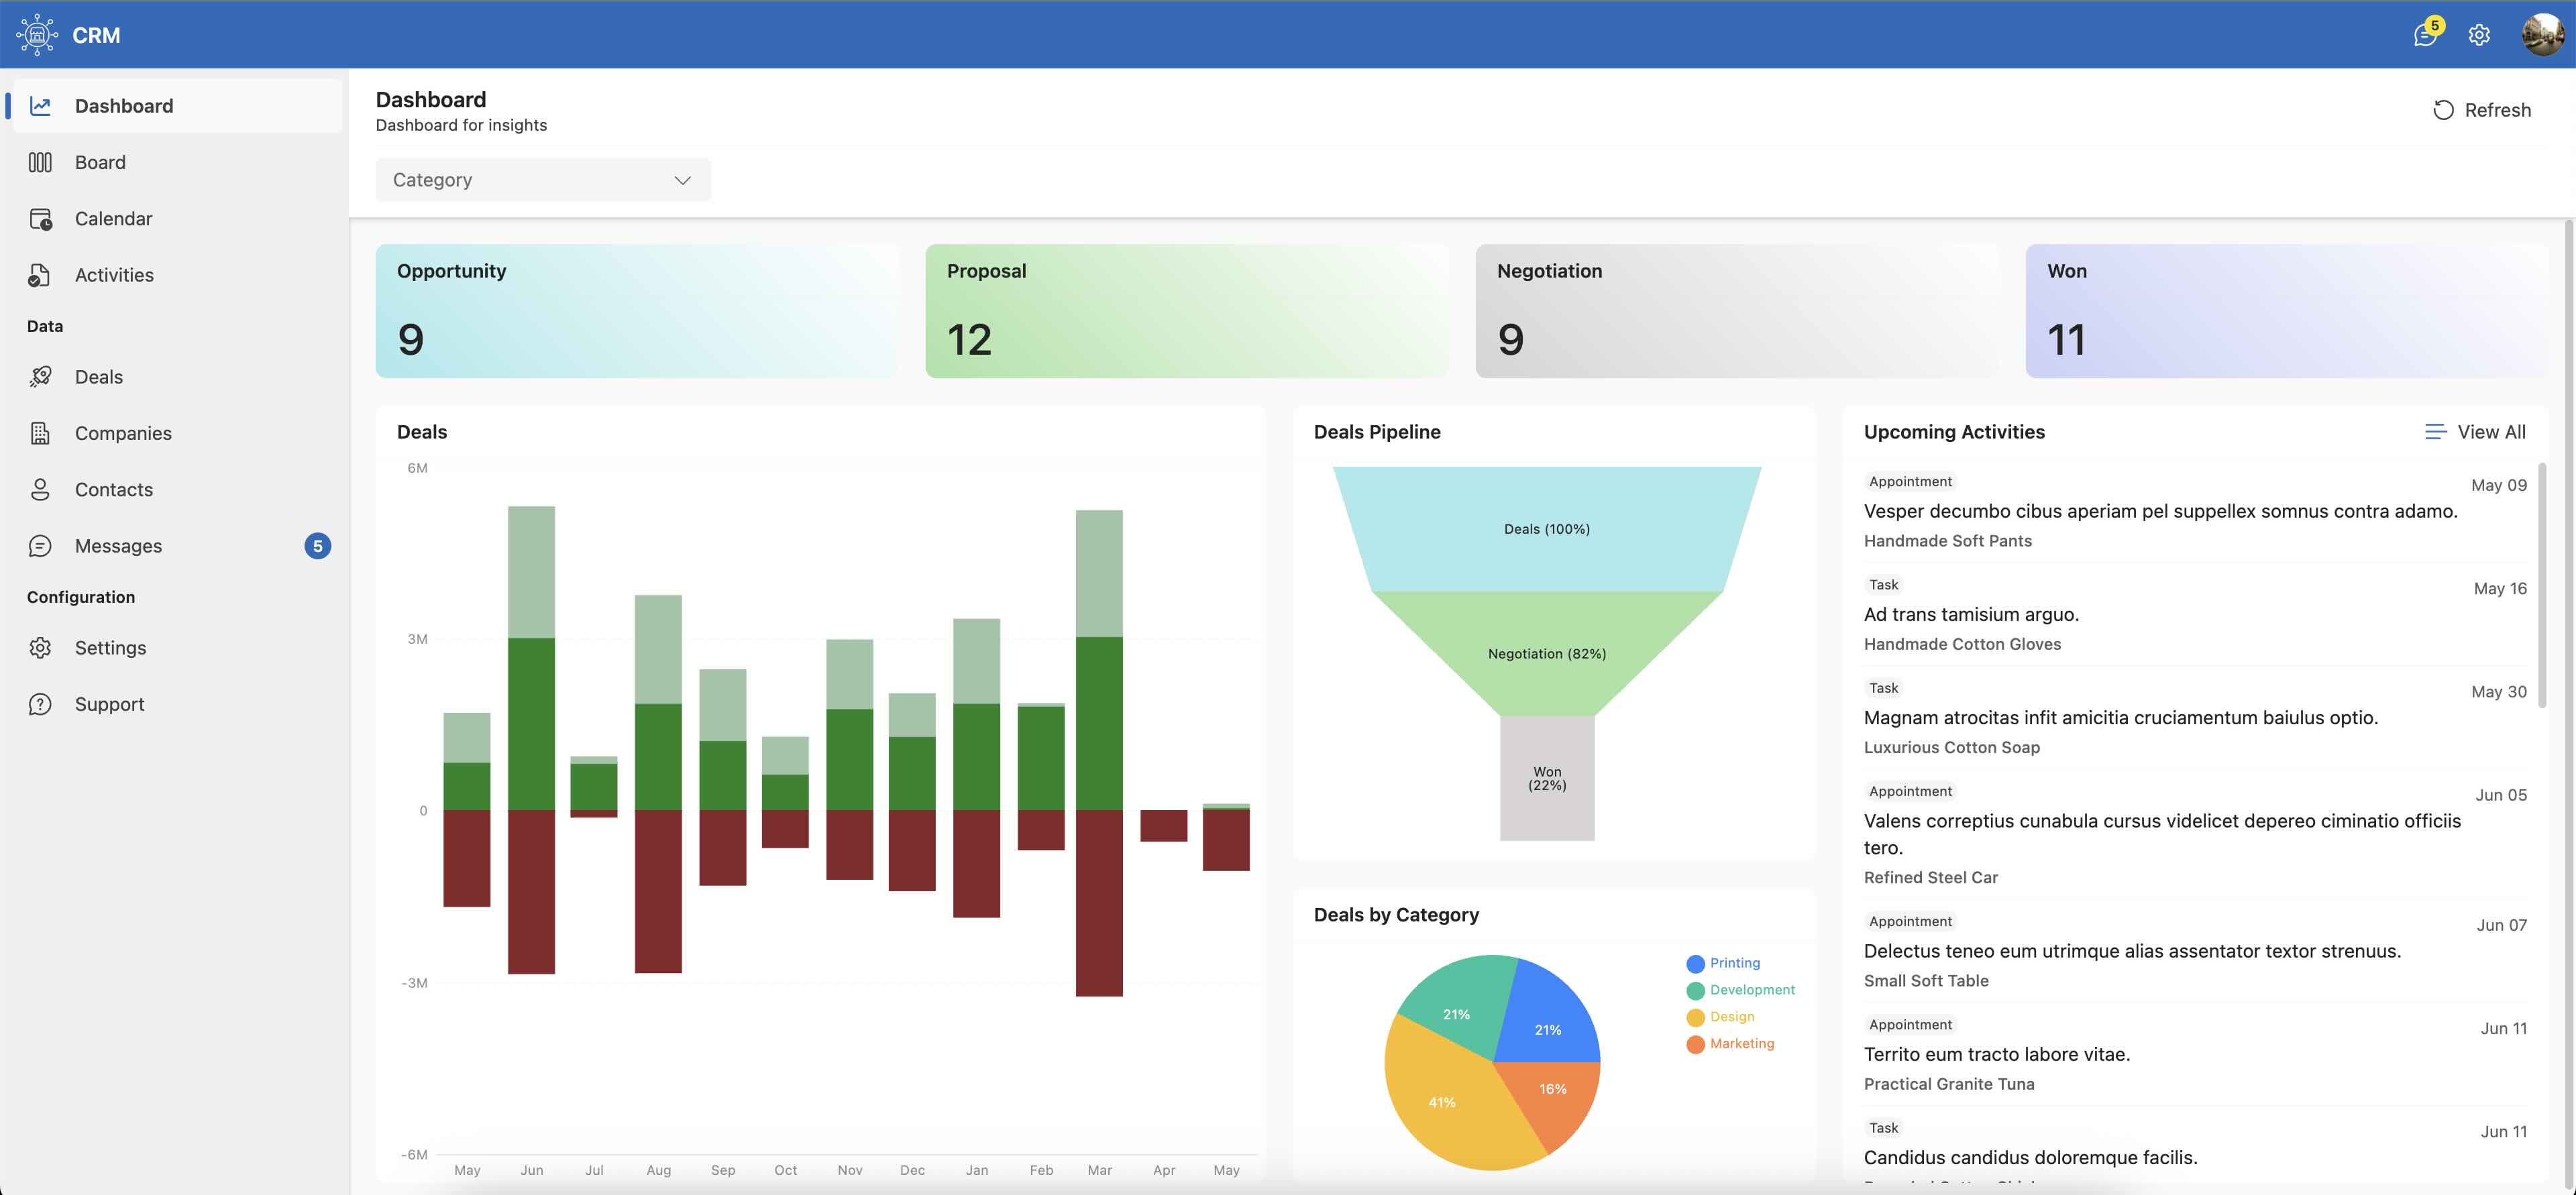Navigate to the Settings configuration page

[110, 647]
